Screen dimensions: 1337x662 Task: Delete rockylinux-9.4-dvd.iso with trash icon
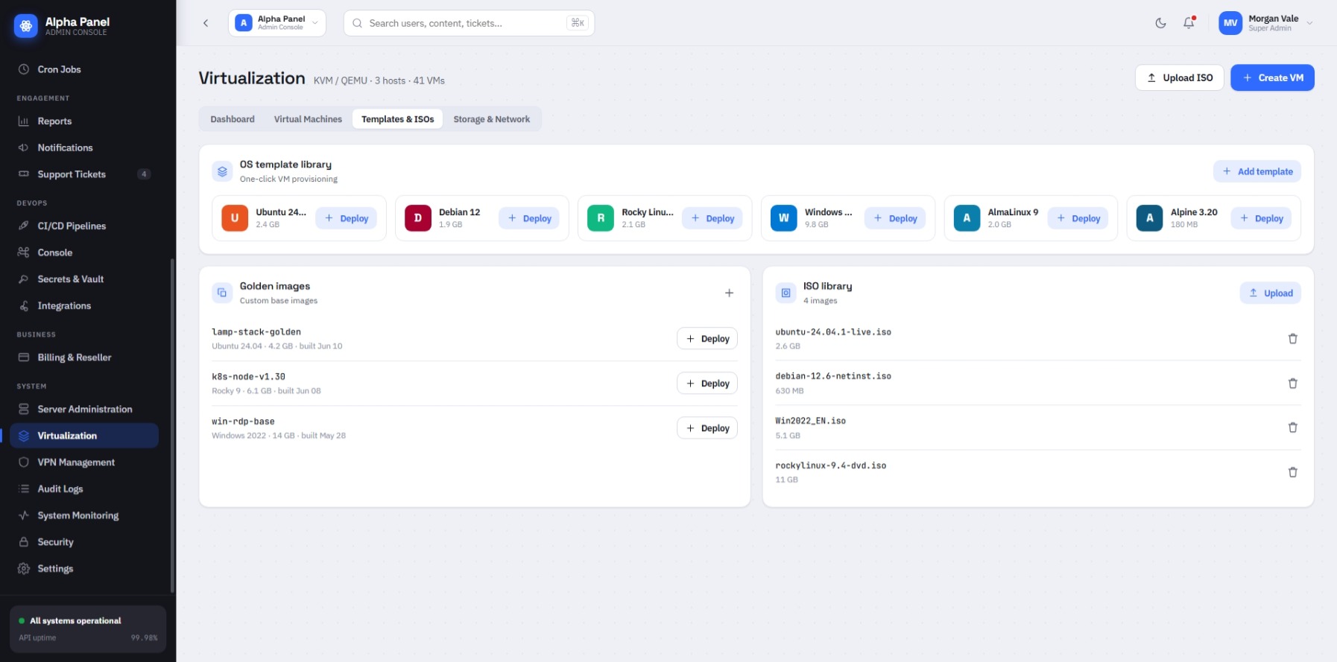1292,472
